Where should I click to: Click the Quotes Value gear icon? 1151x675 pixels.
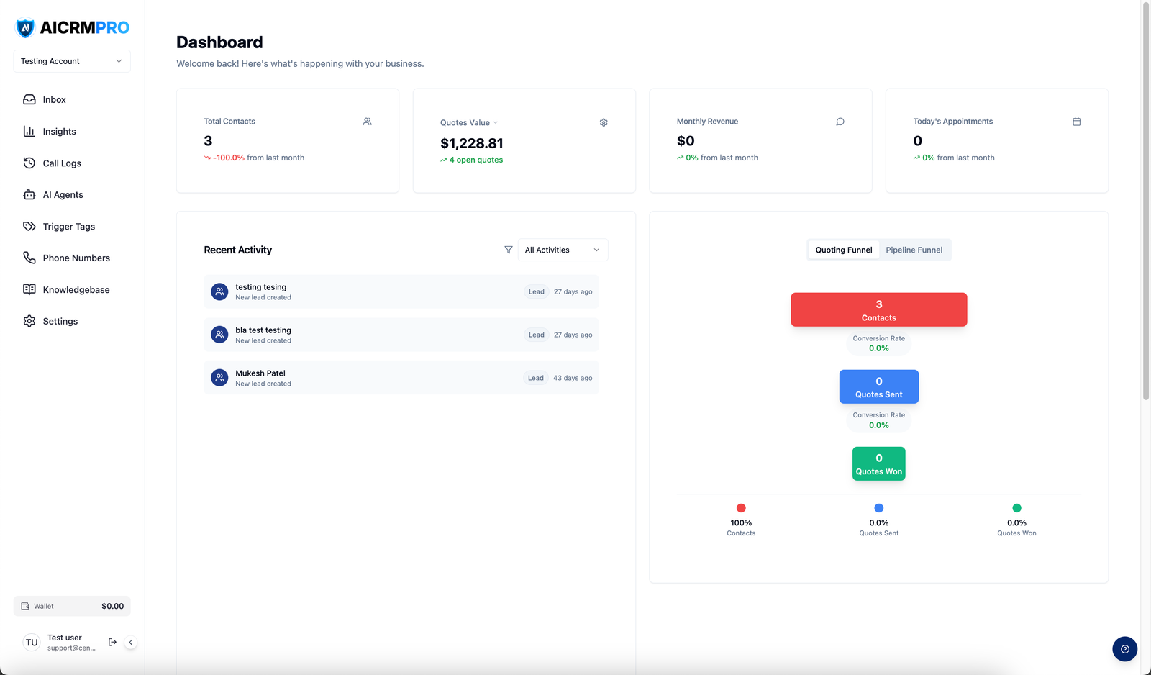(604, 122)
